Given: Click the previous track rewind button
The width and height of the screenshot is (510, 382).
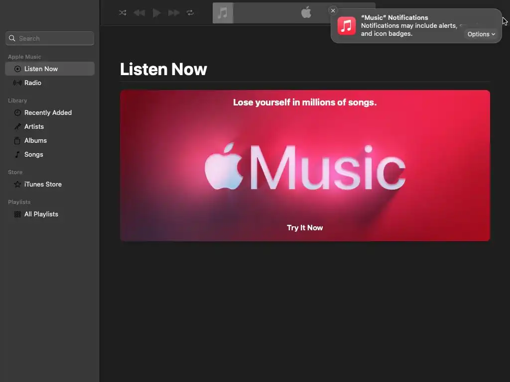Looking at the screenshot, I should click(x=139, y=12).
